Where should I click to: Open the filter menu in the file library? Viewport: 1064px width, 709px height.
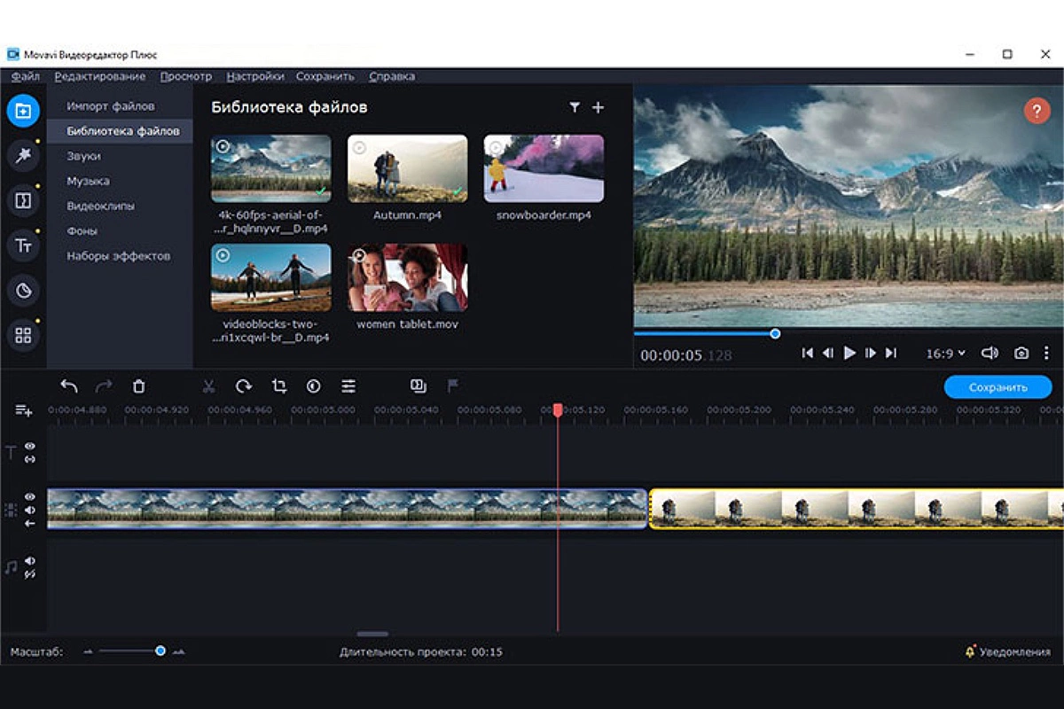pyautogui.click(x=575, y=106)
